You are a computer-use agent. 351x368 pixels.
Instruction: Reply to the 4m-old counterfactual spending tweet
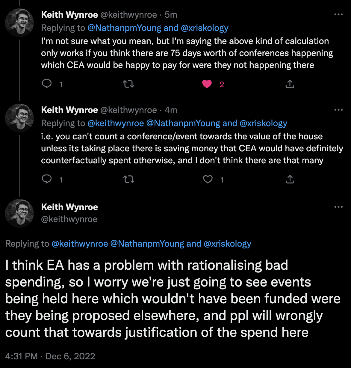click(47, 180)
